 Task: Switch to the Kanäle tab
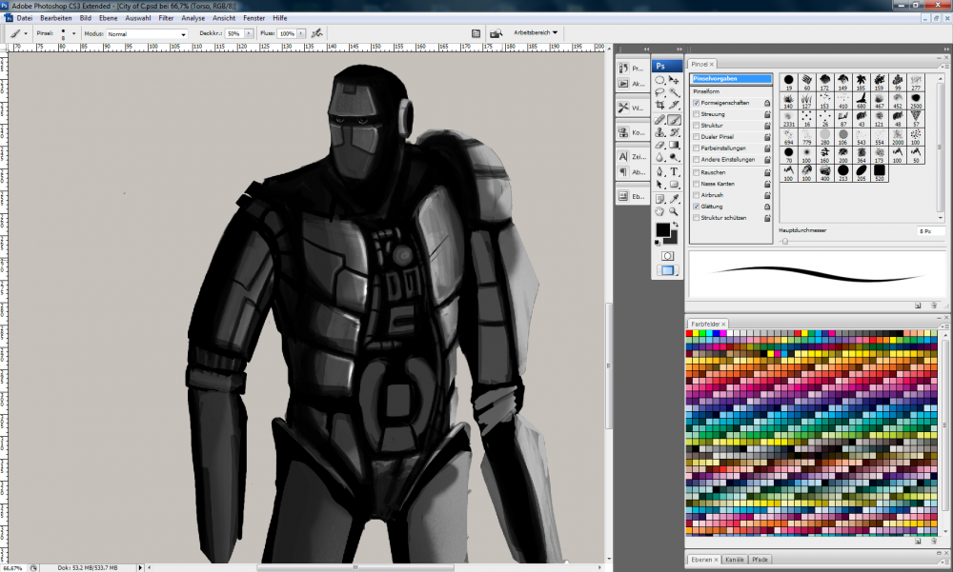click(x=735, y=560)
